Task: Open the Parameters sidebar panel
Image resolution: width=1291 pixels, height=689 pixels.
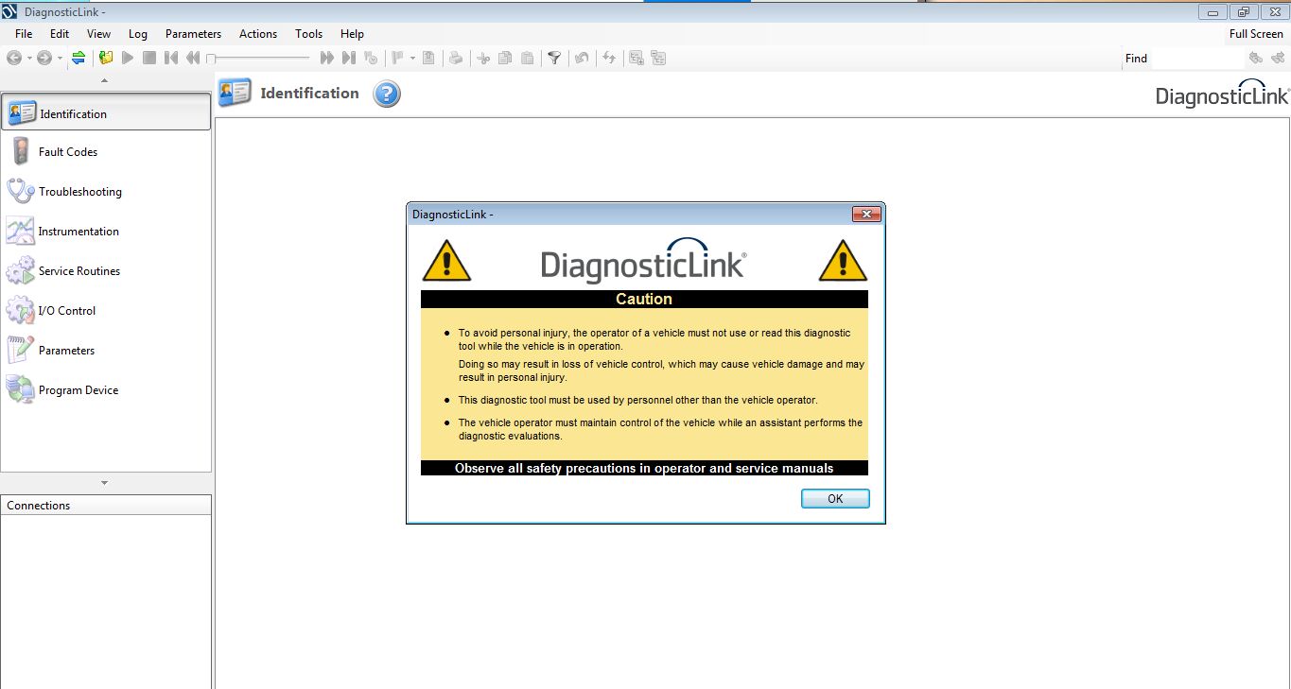Action: coord(106,351)
